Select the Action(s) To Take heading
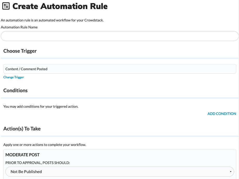 pyautogui.click(x=22, y=129)
